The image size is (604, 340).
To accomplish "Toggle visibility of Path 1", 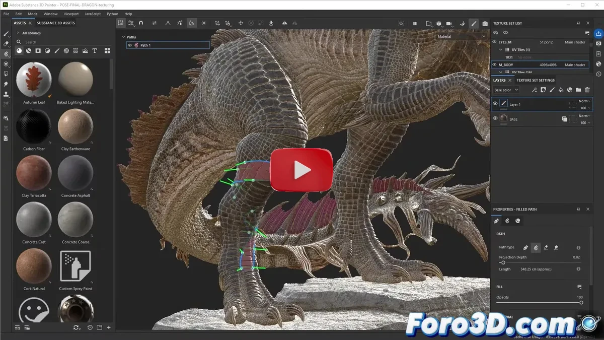I will pyautogui.click(x=129, y=45).
